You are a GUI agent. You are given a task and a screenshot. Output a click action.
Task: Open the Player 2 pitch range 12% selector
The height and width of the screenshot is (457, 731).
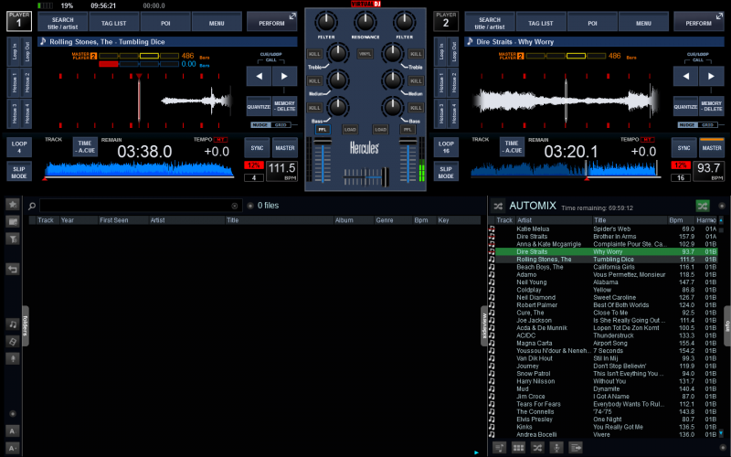pyautogui.click(x=681, y=165)
